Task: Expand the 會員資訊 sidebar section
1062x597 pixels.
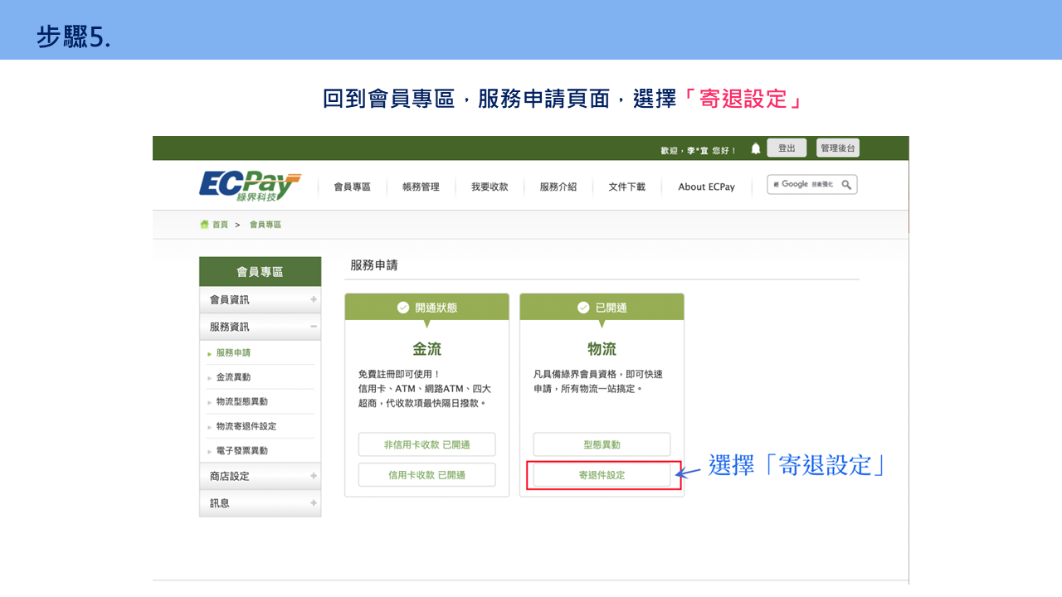Action: tap(315, 298)
